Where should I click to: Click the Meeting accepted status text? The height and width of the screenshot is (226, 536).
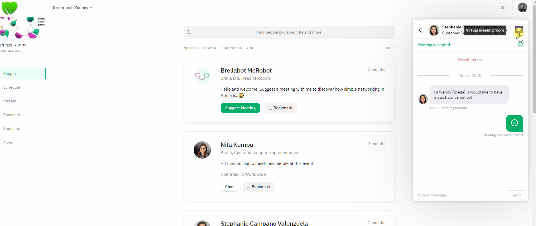click(x=434, y=45)
